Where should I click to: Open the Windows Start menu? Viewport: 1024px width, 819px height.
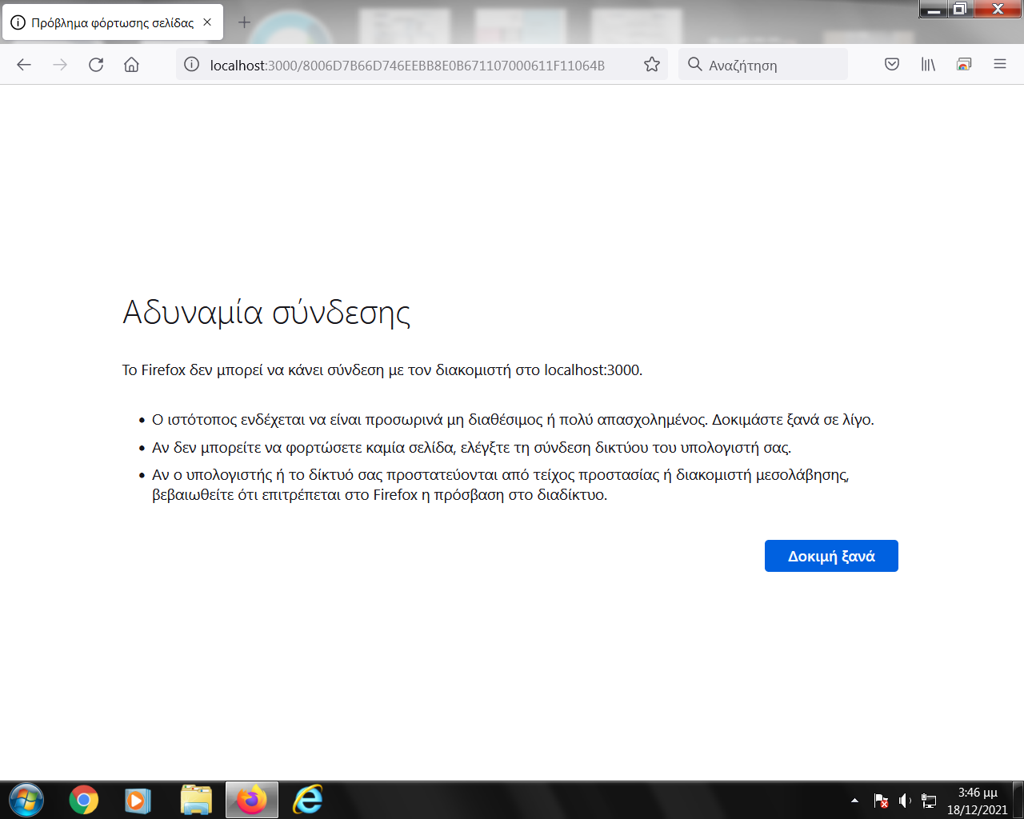pos(26,800)
